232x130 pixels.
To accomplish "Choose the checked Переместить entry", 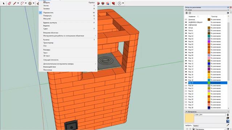I will pos(69,13).
